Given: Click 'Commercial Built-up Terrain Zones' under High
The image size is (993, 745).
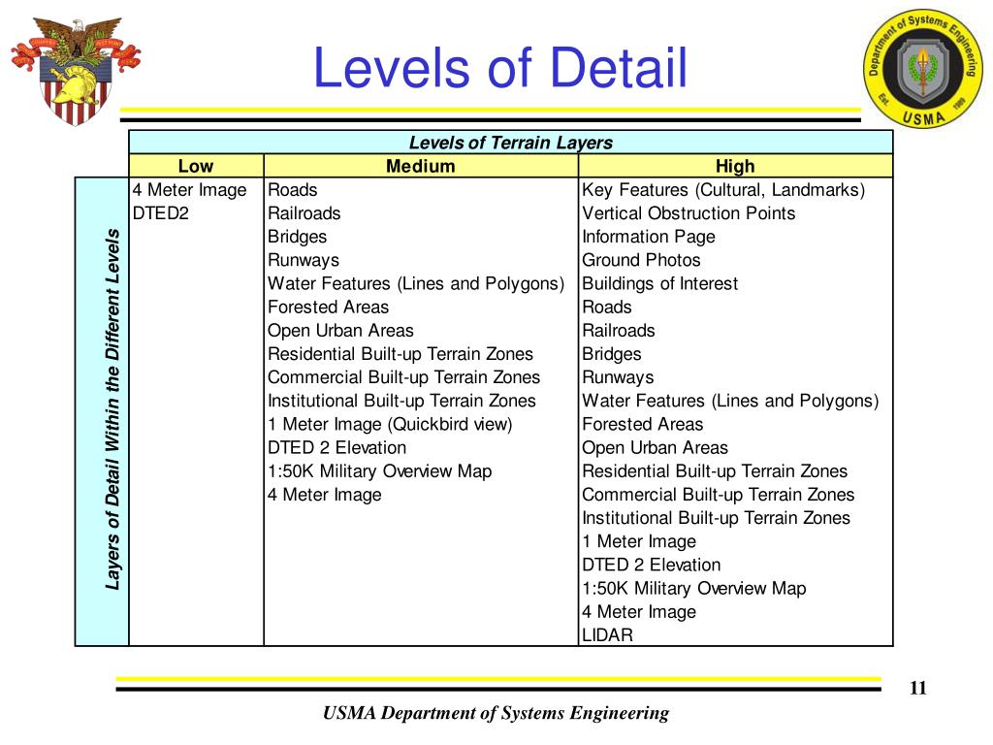Looking at the screenshot, I should 719,495.
